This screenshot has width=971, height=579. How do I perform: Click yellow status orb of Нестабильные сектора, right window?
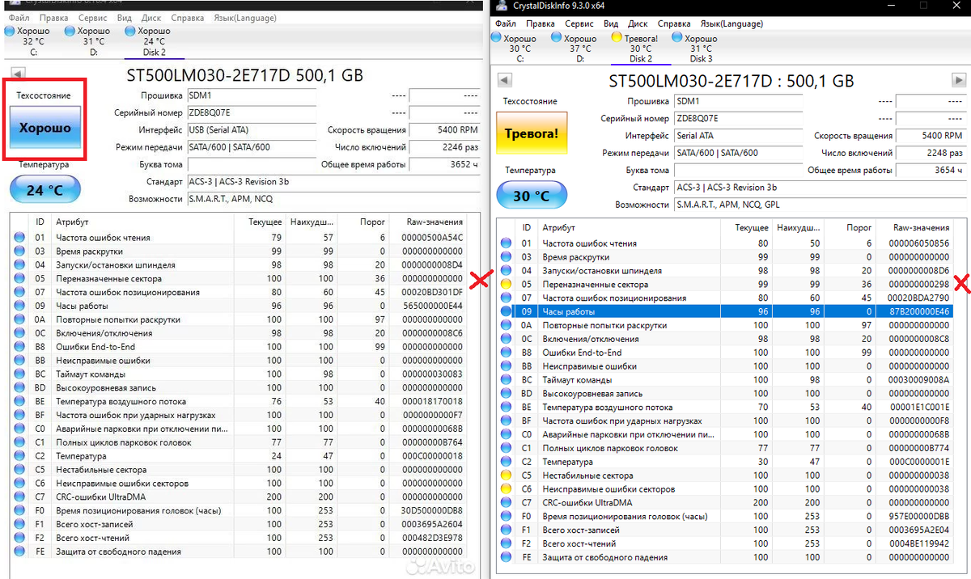pyautogui.click(x=506, y=475)
